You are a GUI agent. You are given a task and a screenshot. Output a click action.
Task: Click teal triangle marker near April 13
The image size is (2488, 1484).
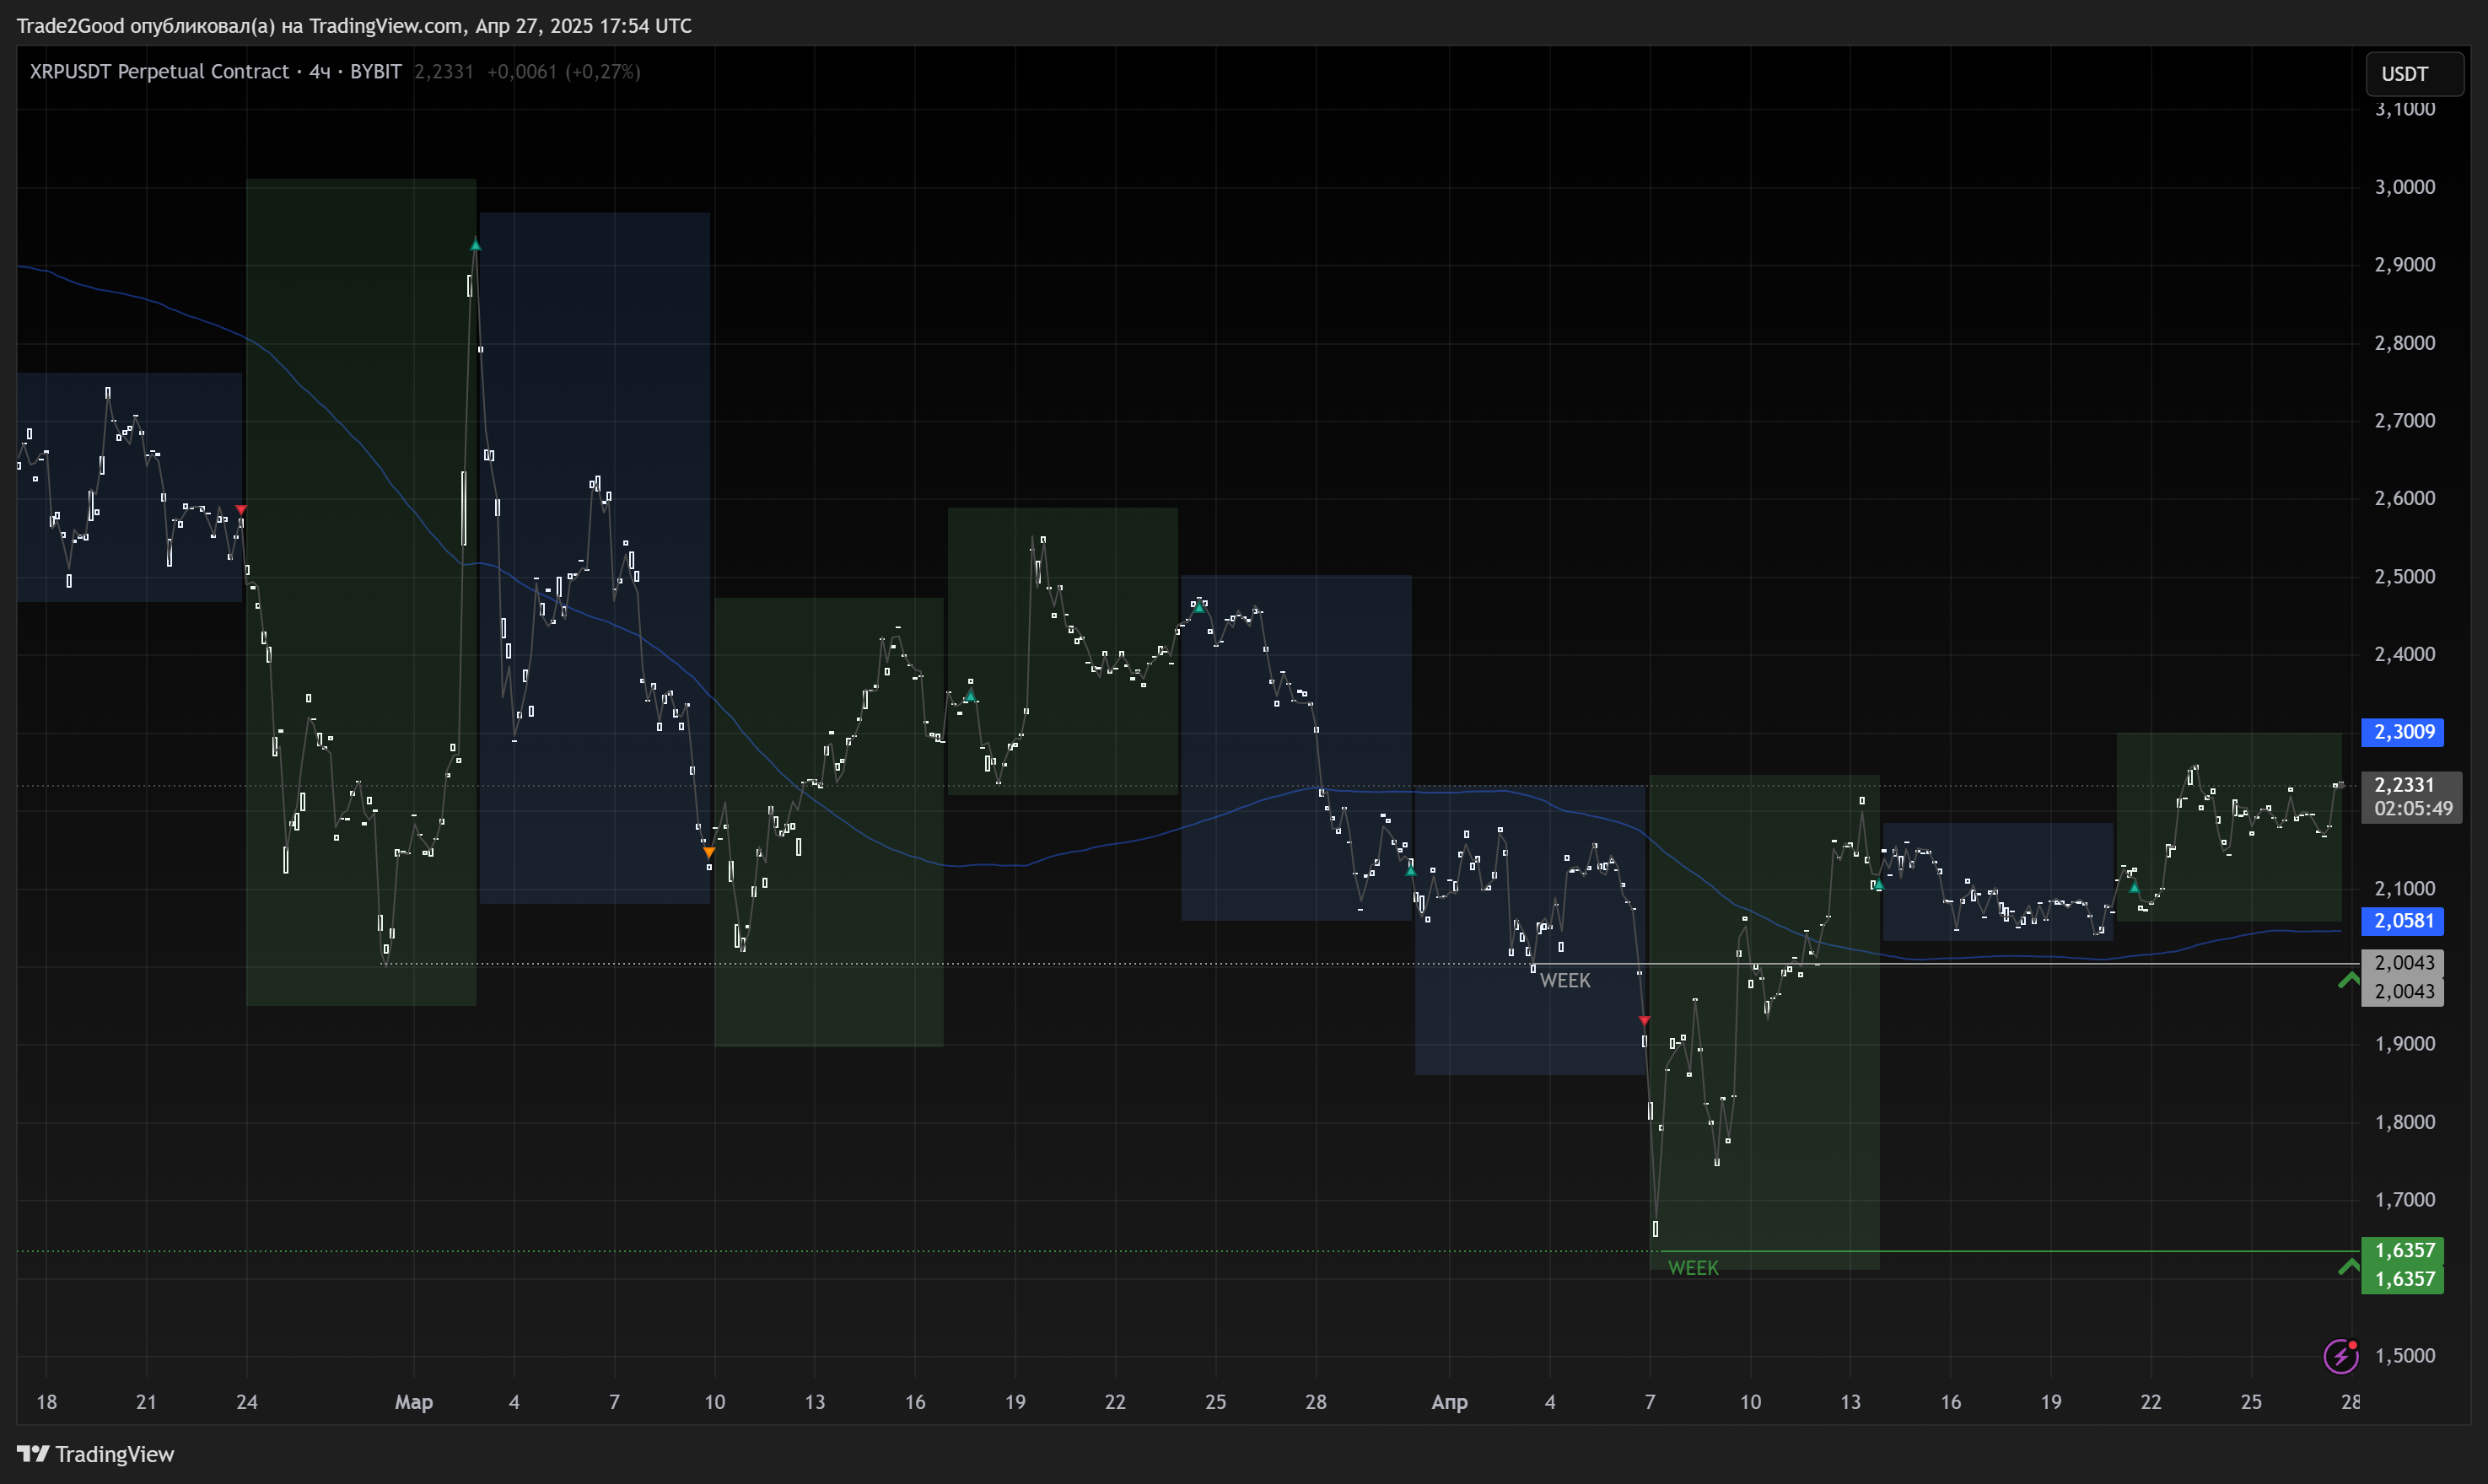[1878, 884]
